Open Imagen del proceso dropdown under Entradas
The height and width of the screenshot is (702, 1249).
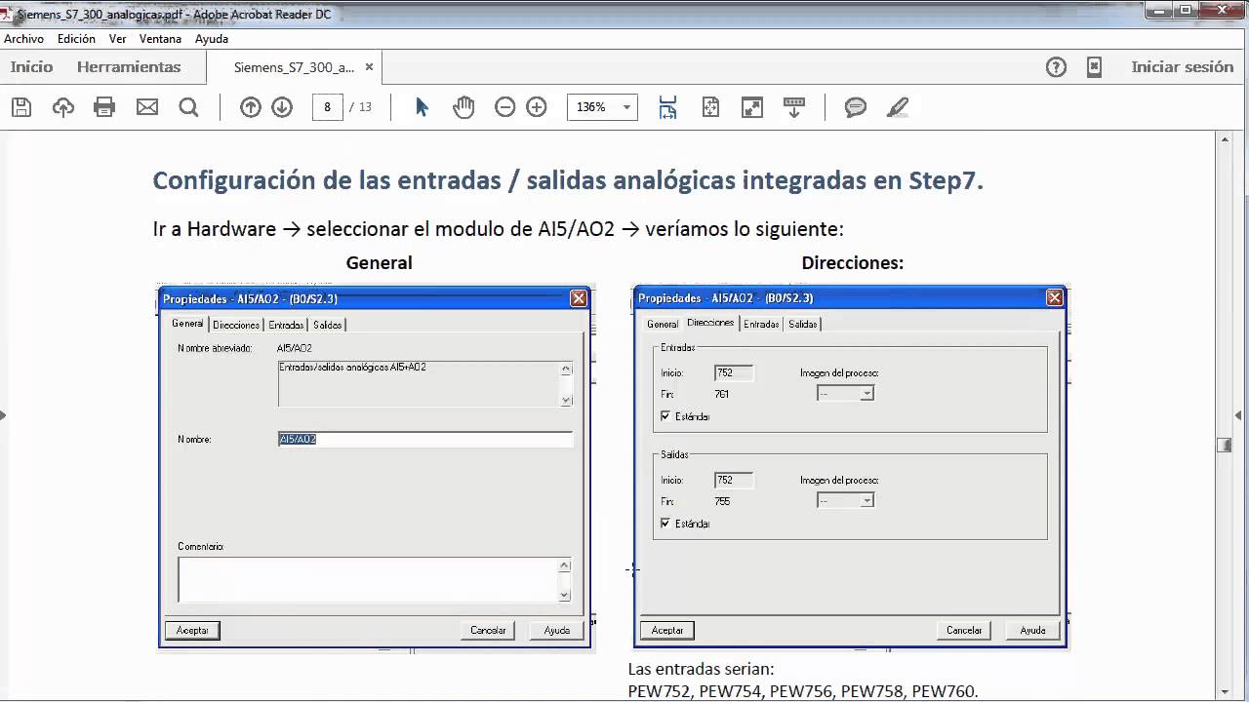[845, 393]
